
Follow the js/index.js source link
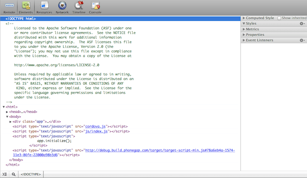pyautogui.click(x=97, y=131)
